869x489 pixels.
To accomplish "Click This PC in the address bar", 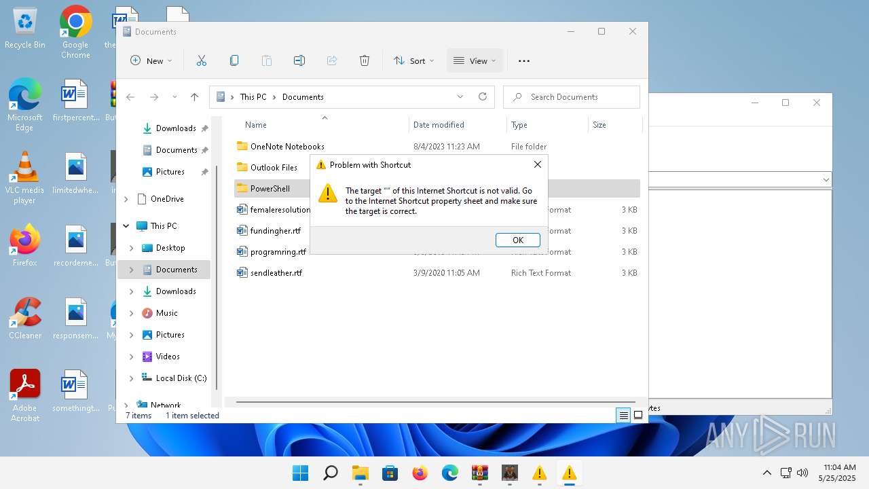I will 253,97.
